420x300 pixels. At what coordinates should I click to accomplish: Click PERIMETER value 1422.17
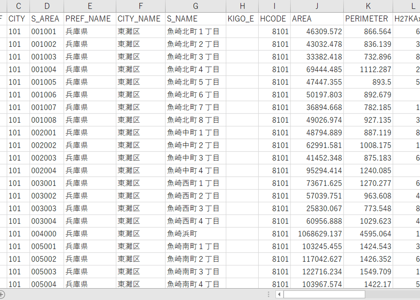368,284
